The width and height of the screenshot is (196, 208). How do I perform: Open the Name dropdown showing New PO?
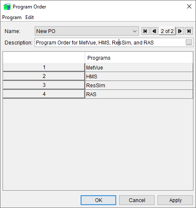tap(87, 31)
